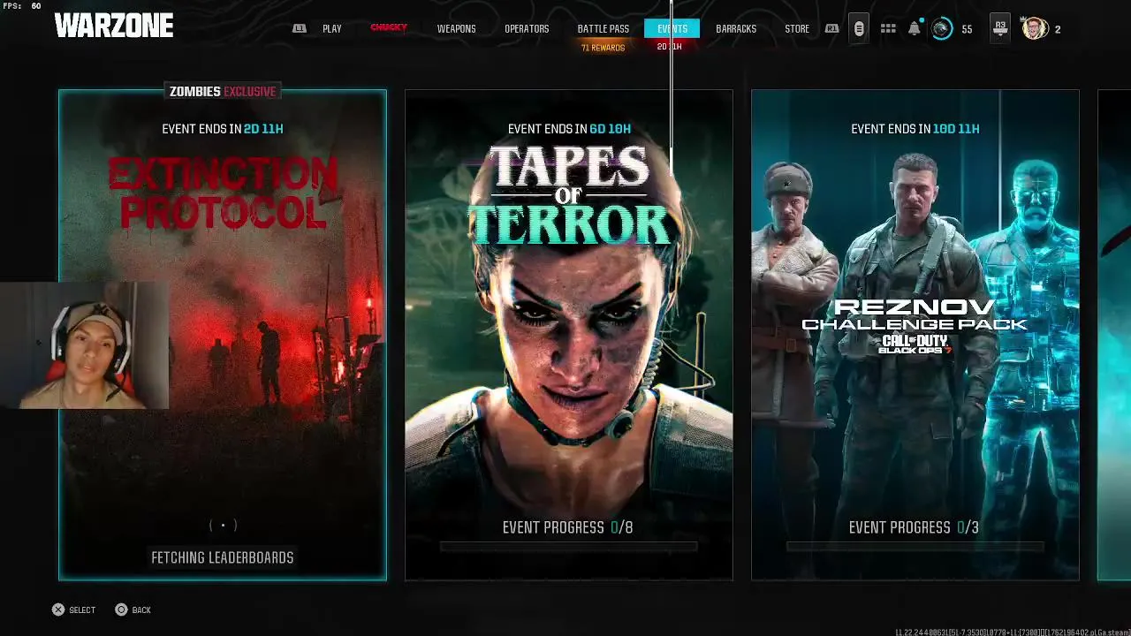Click Event Ends in 10D 11H text
This screenshot has height=636, width=1131.
tap(915, 129)
